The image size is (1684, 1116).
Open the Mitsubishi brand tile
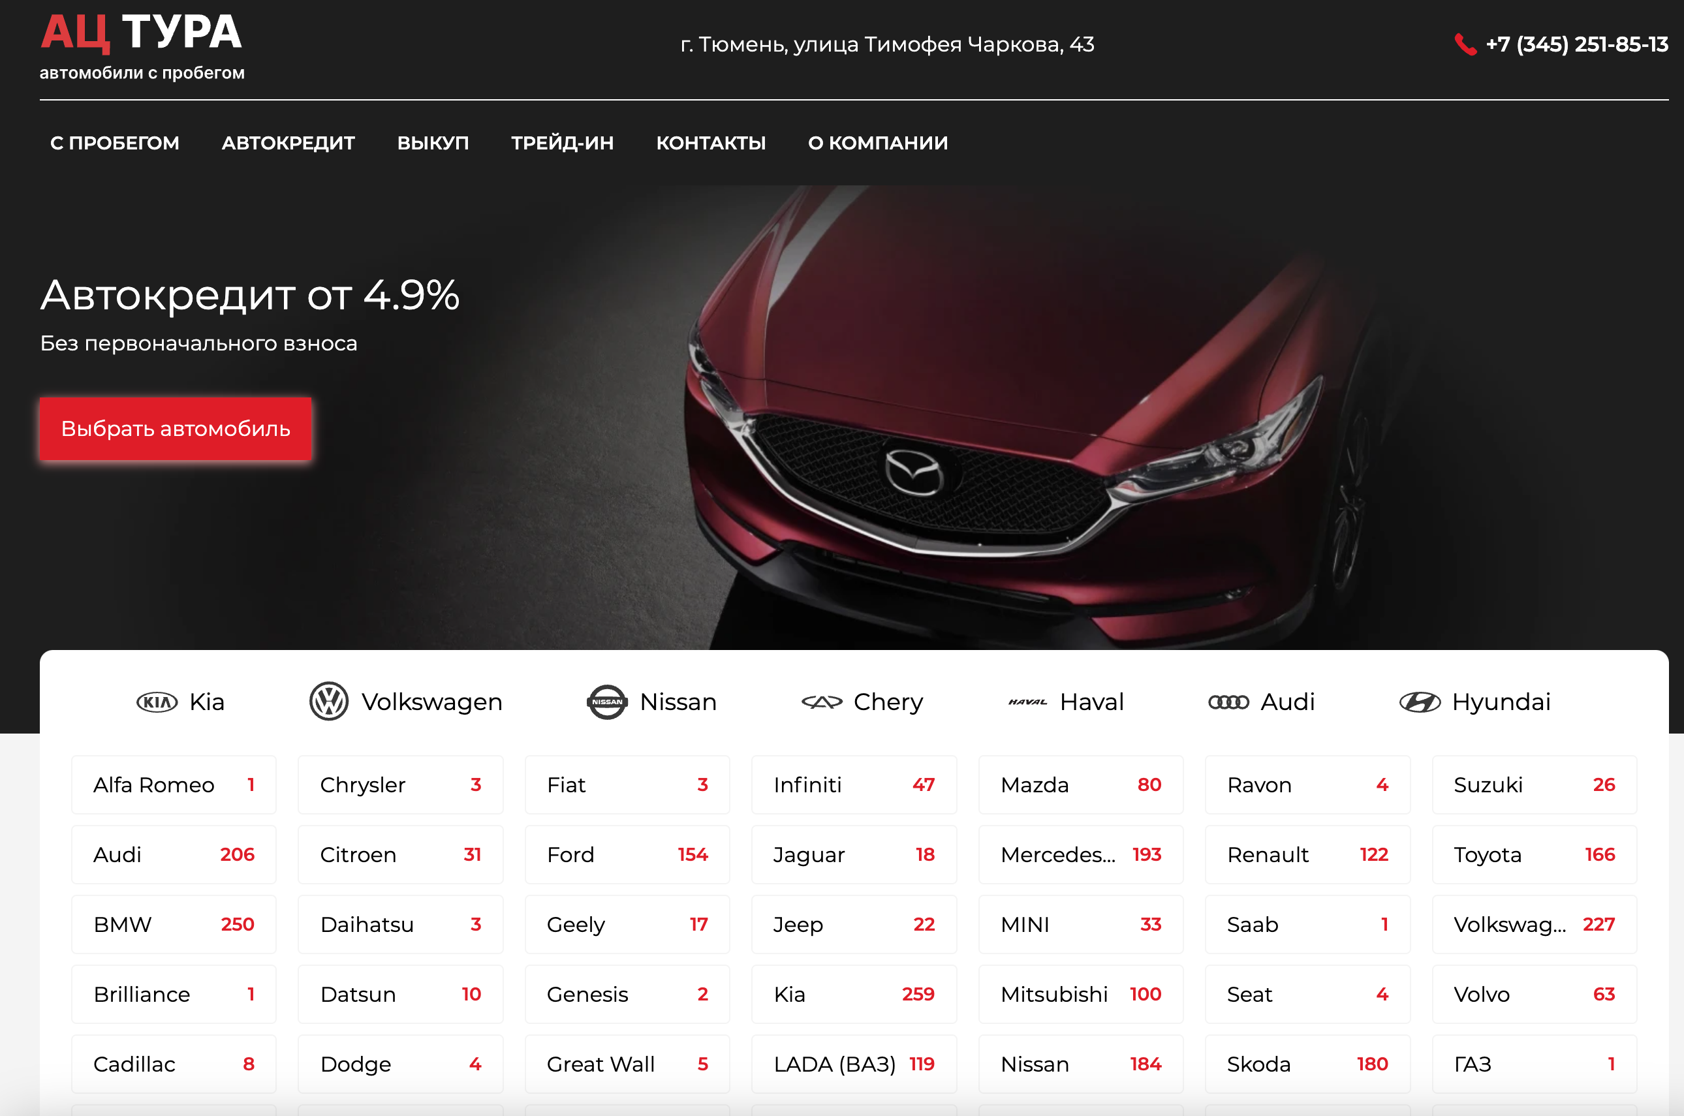[x=1081, y=993]
